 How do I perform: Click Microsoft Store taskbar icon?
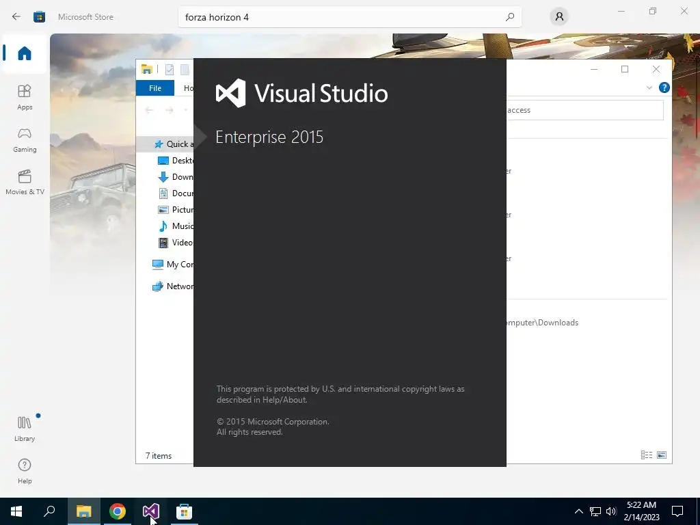[x=184, y=511]
